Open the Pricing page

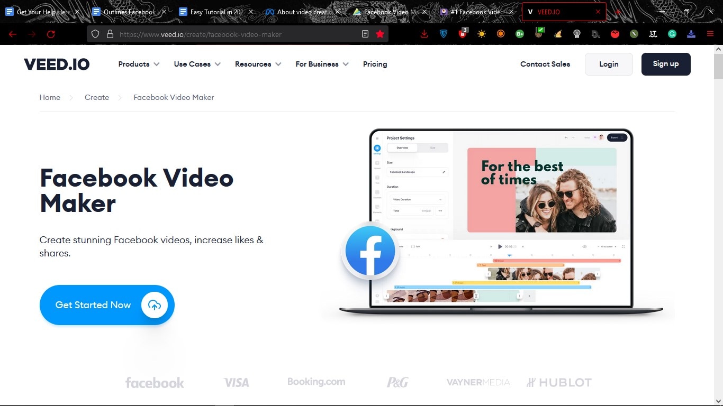click(x=375, y=64)
